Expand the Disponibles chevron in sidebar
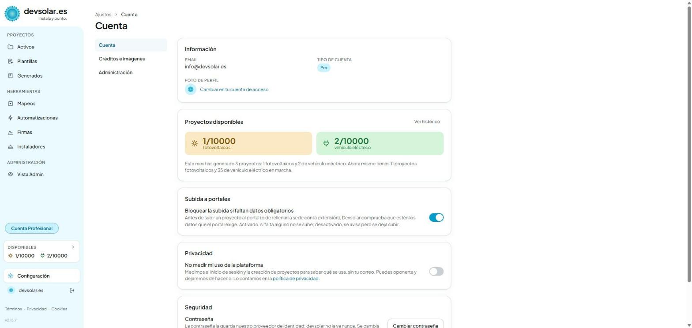Screen dimensions: 692x328 pos(73,247)
